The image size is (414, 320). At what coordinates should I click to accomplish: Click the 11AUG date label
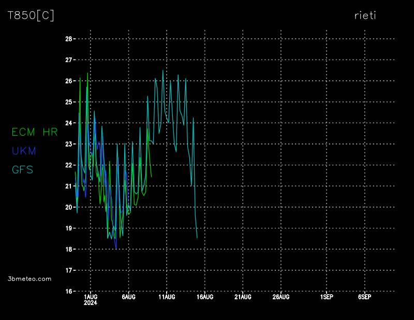click(167, 297)
